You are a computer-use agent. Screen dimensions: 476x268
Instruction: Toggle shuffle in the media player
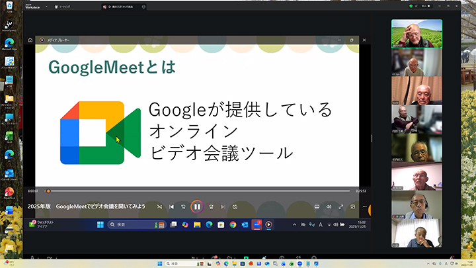tap(159, 207)
